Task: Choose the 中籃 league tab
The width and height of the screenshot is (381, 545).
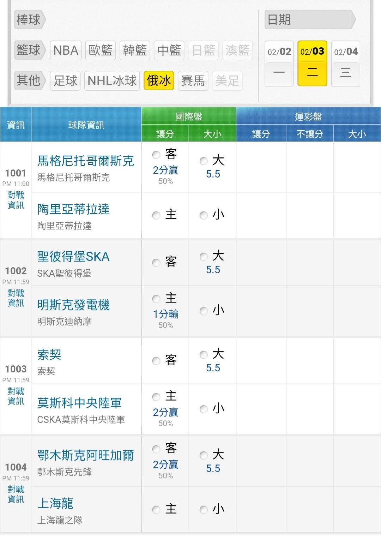Action: (169, 50)
